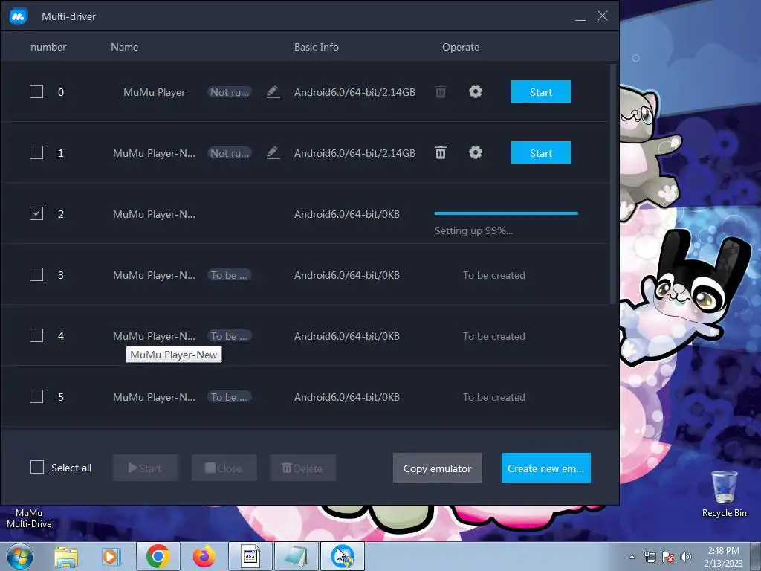Edit the name of emulator row 1
The width and height of the screenshot is (761, 571).
coord(273,153)
